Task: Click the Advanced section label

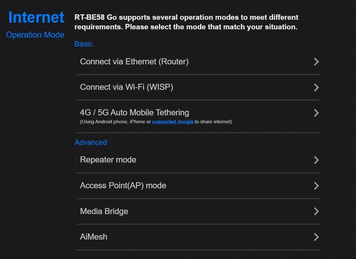Action: (91, 142)
